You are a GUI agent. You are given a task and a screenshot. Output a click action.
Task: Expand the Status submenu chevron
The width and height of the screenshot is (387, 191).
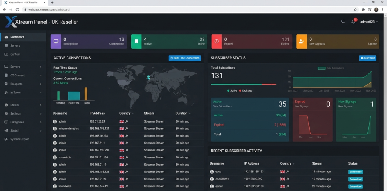pos(41,105)
